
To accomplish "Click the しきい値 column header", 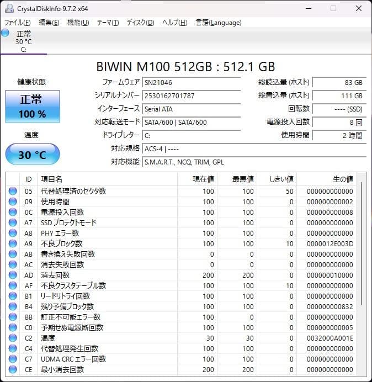I will tap(277, 179).
